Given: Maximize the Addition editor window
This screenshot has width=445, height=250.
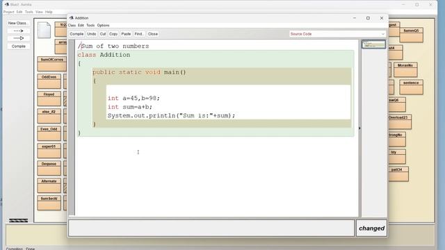Looking at the screenshot, I should [368, 18].
